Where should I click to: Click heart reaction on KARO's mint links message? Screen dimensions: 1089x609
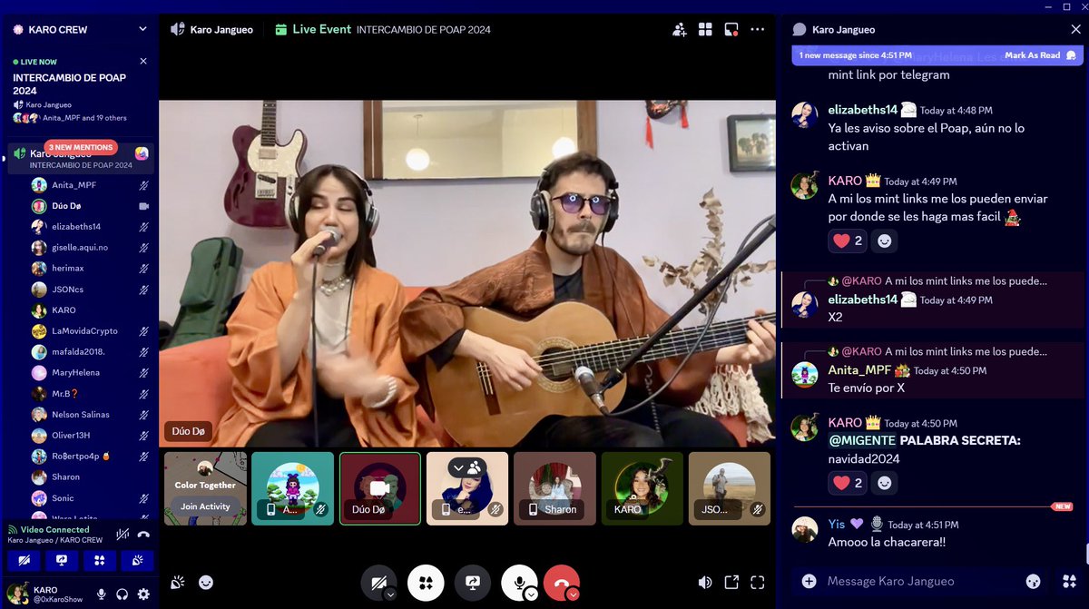pyautogui.click(x=848, y=241)
